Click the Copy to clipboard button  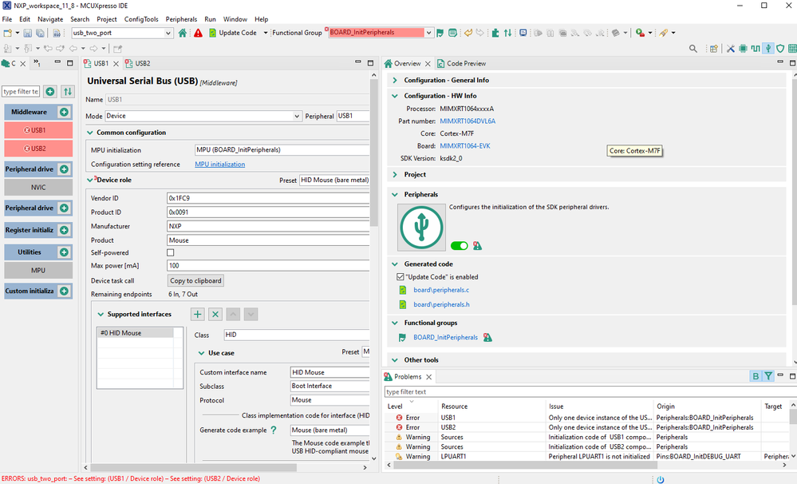coord(195,281)
